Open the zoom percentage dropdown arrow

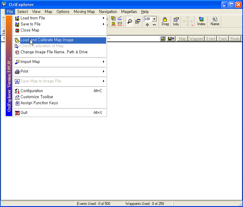coord(154,19)
